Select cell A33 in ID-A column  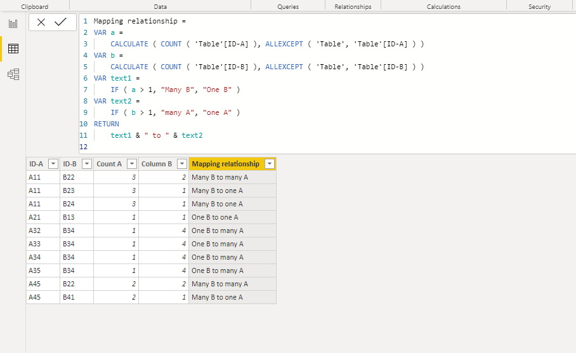click(x=43, y=244)
